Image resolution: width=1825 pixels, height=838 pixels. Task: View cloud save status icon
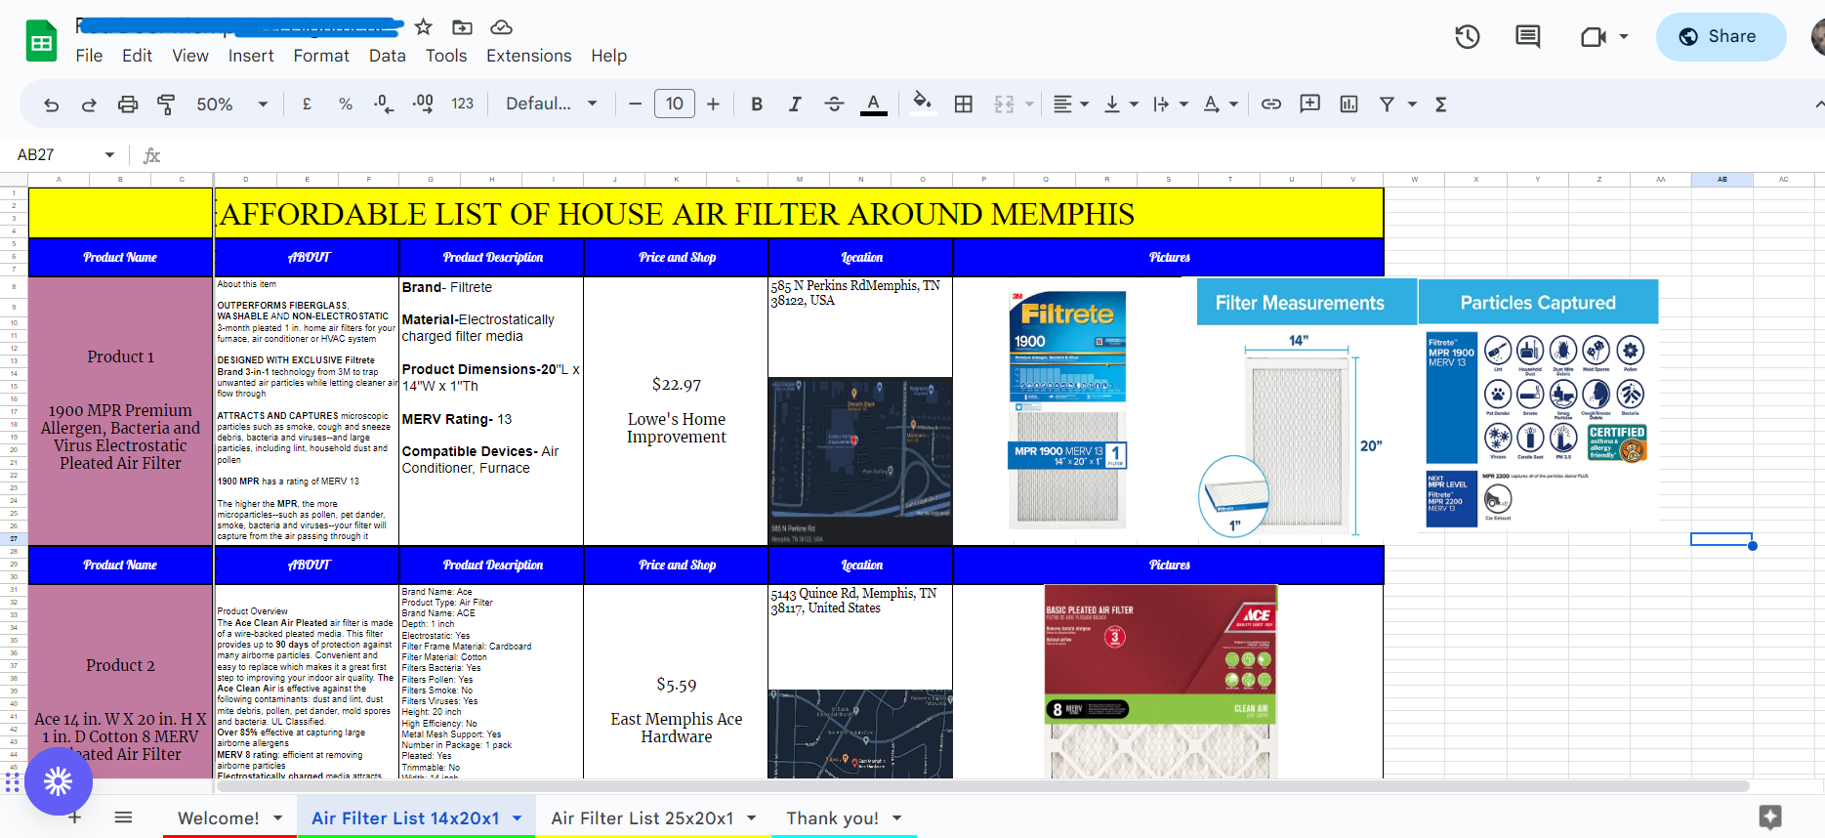pyautogui.click(x=501, y=27)
